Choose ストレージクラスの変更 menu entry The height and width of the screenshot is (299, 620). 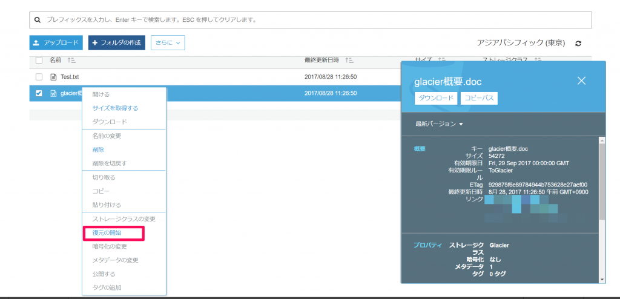124,219
